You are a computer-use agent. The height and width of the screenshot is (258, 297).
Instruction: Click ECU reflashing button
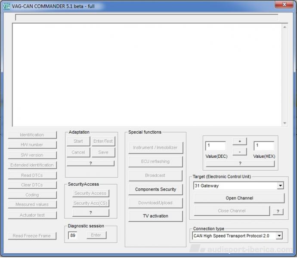click(x=155, y=161)
